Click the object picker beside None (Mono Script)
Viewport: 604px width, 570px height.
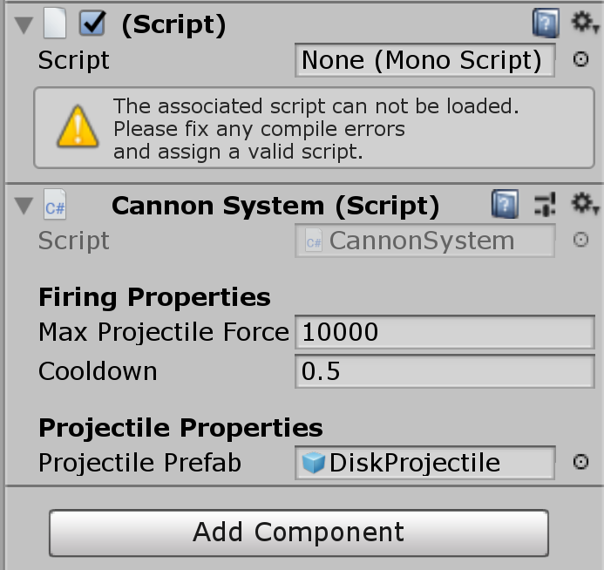pyautogui.click(x=580, y=61)
